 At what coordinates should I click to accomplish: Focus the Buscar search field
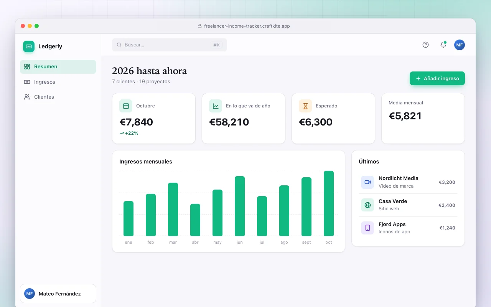pyautogui.click(x=170, y=45)
